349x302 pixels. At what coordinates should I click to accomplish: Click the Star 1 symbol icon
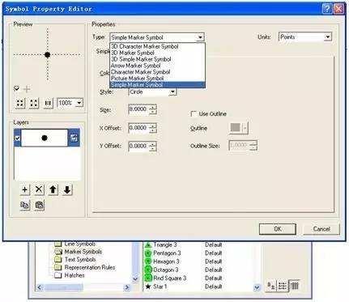tap(148, 287)
